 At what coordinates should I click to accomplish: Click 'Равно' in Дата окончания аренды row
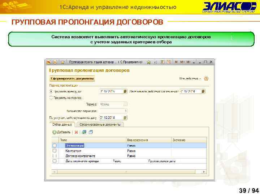(117, 161)
